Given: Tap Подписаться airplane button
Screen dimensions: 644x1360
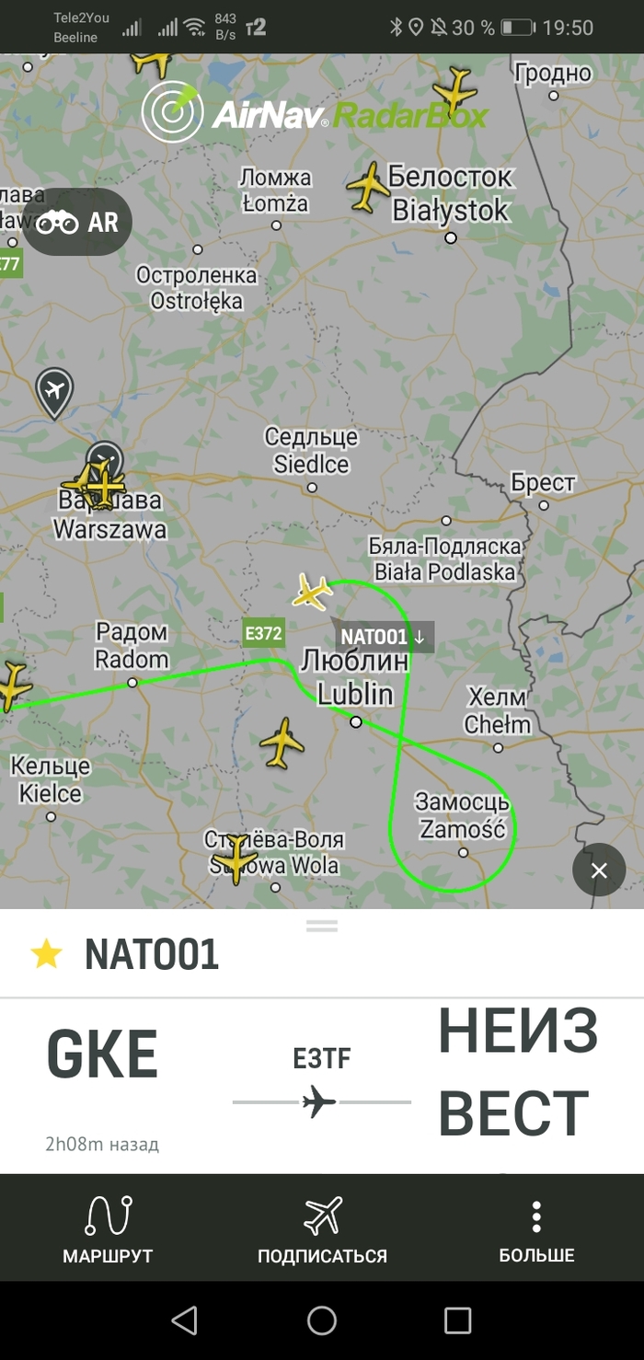Looking at the screenshot, I should point(322,1227).
